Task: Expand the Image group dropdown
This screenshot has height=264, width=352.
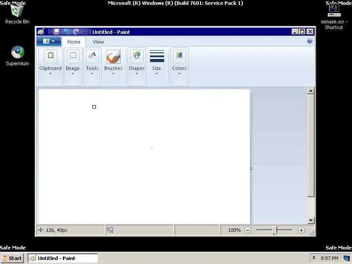Action: pos(73,66)
